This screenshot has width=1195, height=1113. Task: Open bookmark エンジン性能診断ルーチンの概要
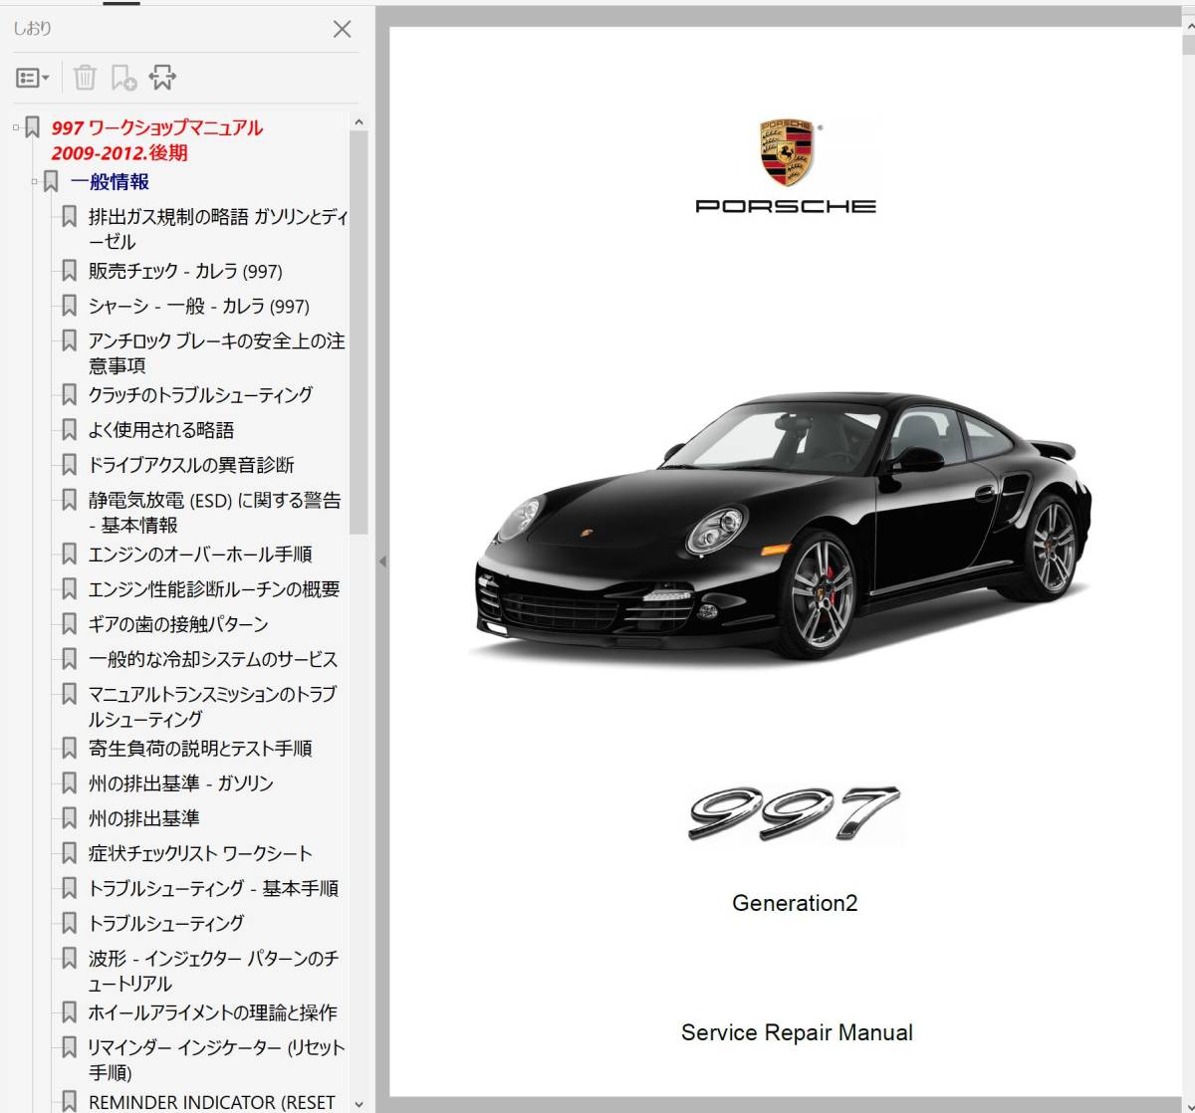click(x=214, y=589)
